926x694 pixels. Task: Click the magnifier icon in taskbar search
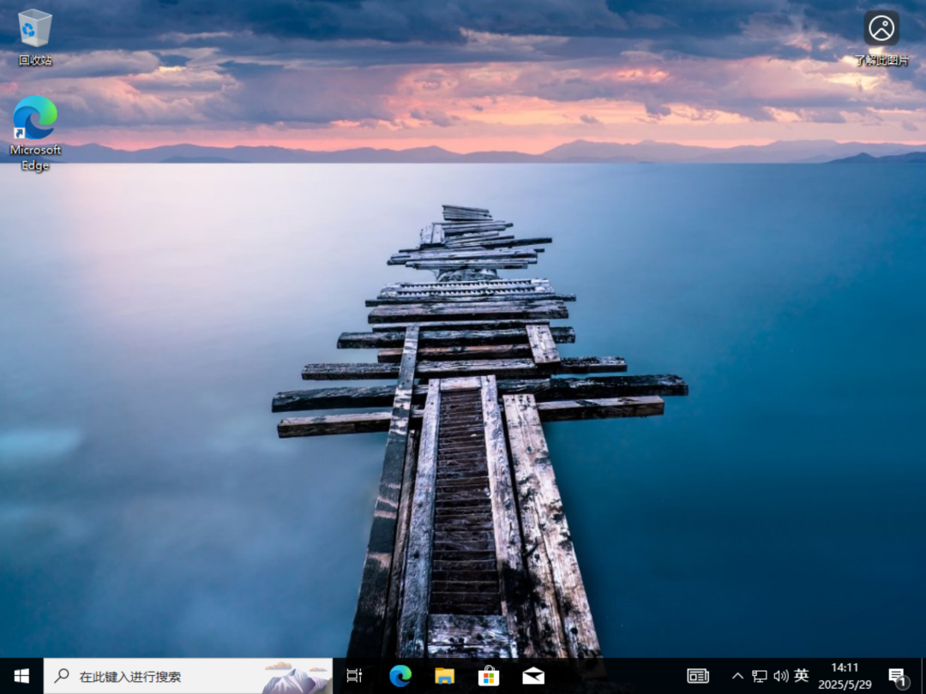click(62, 676)
